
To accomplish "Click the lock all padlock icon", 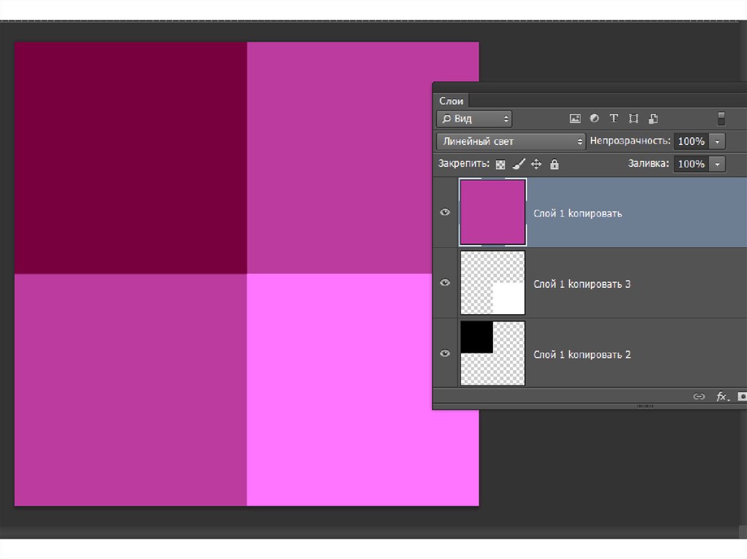I will tap(554, 165).
